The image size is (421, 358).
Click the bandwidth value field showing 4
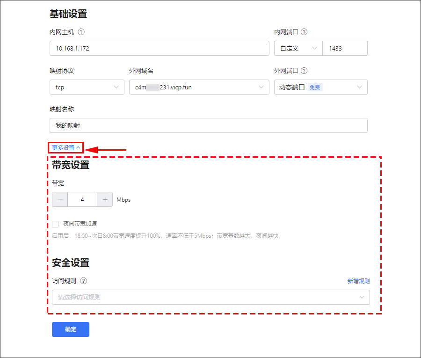(82, 199)
